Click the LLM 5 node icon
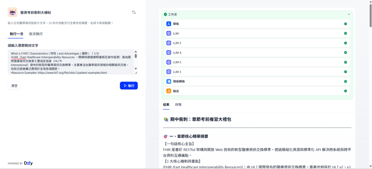372x169 pixels. coord(169,62)
